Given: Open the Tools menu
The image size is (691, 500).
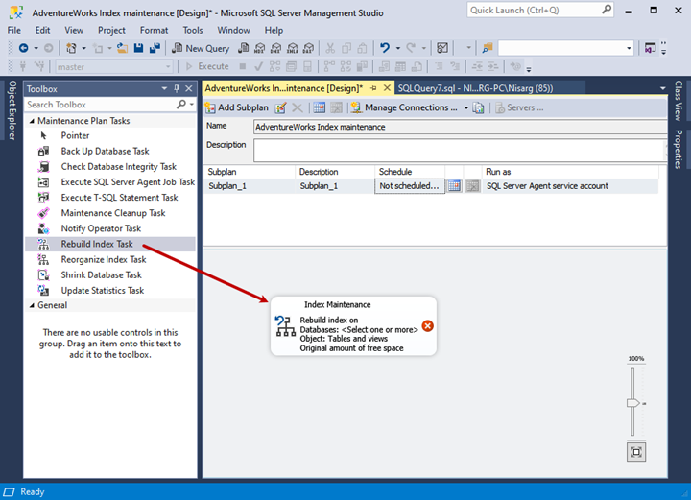Looking at the screenshot, I should [193, 30].
